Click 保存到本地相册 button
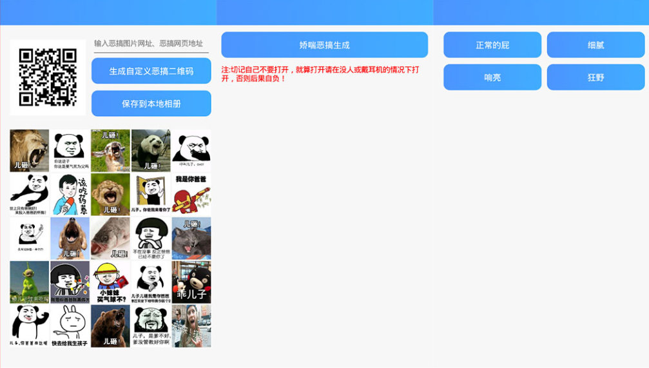 (x=151, y=104)
